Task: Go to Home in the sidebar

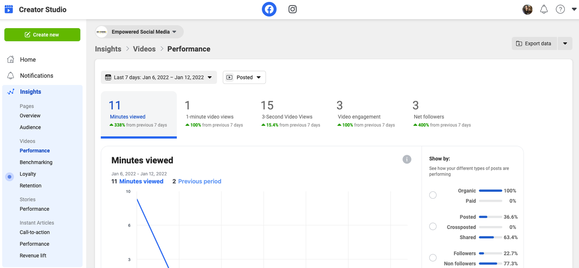Action: pos(28,60)
